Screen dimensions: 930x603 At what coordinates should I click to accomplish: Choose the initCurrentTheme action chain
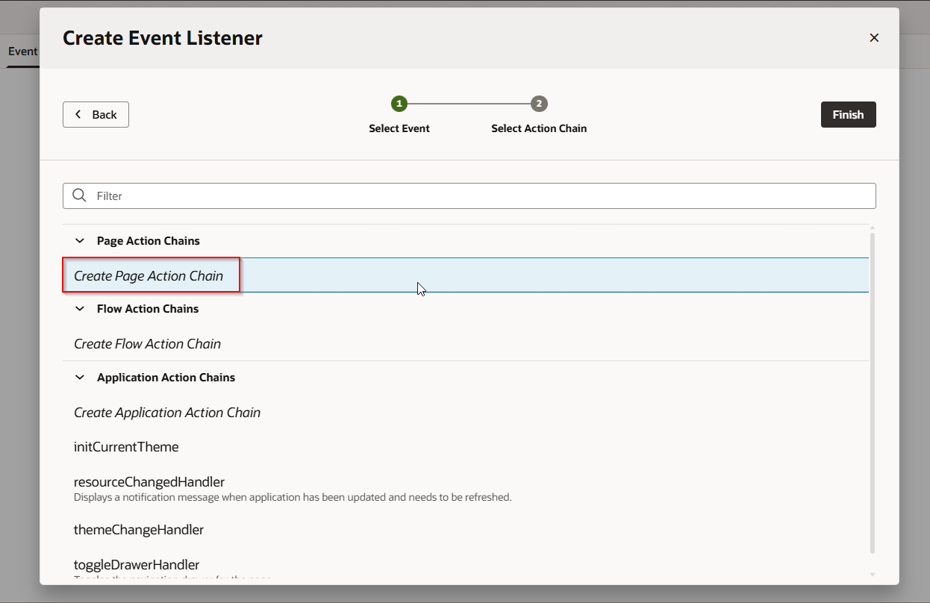126,447
